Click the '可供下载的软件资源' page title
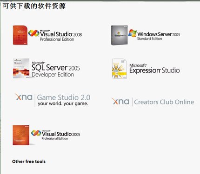Screen dimensions: 200x174 click(34, 6)
